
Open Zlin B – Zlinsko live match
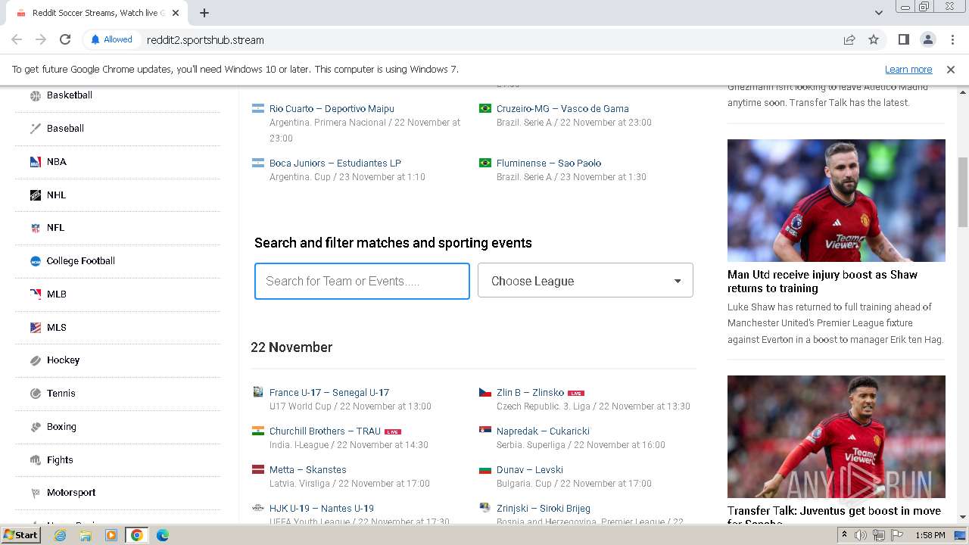click(x=530, y=393)
